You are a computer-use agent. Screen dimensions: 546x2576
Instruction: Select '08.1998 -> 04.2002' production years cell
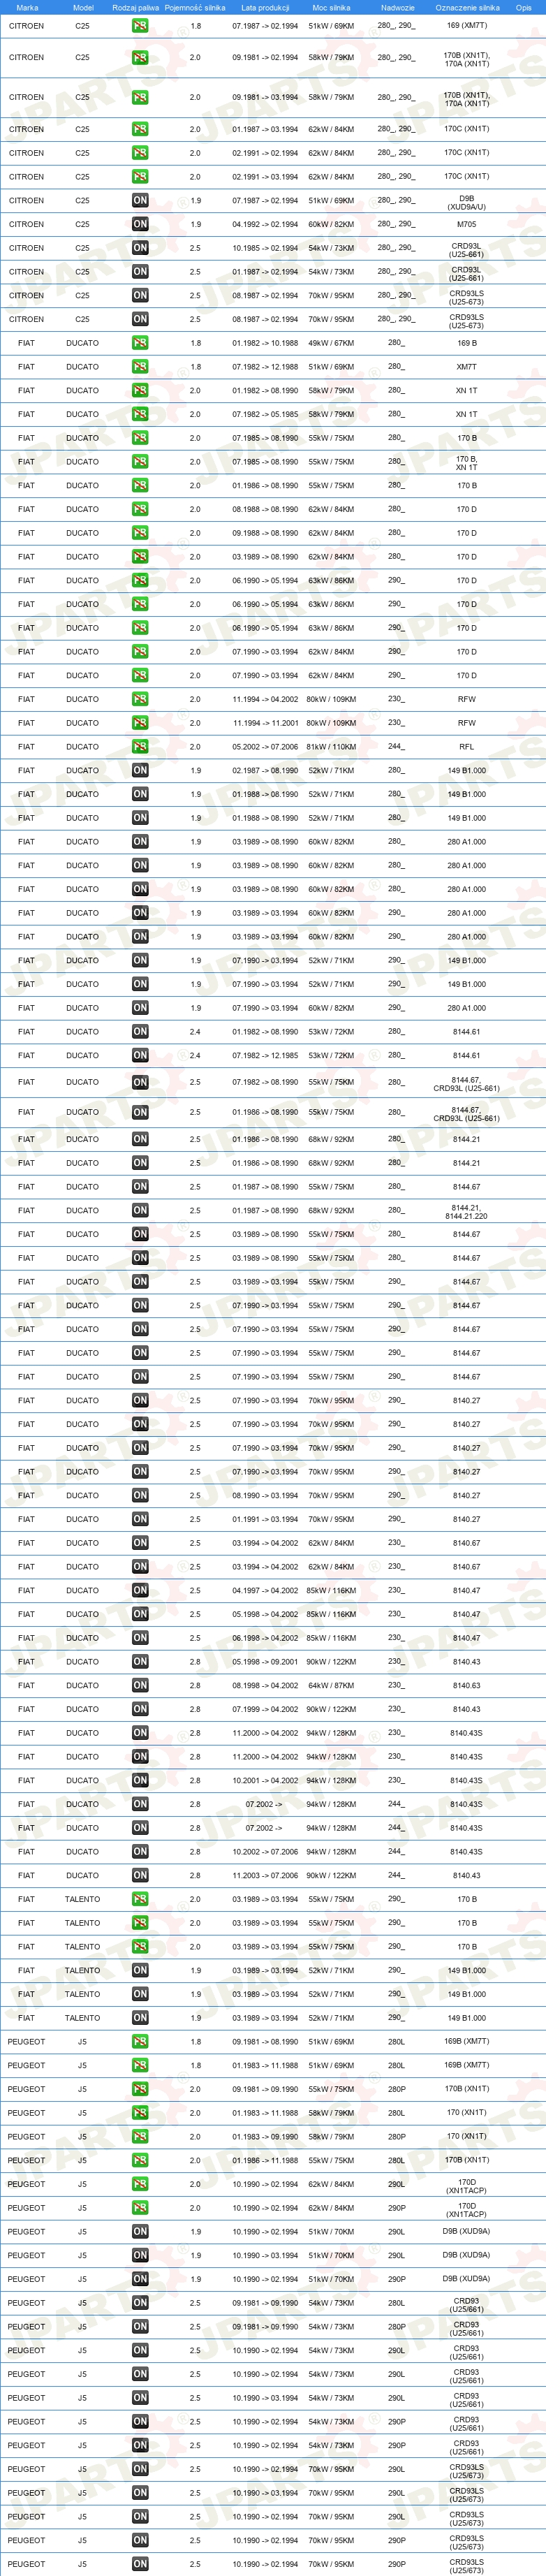coord(265,1686)
